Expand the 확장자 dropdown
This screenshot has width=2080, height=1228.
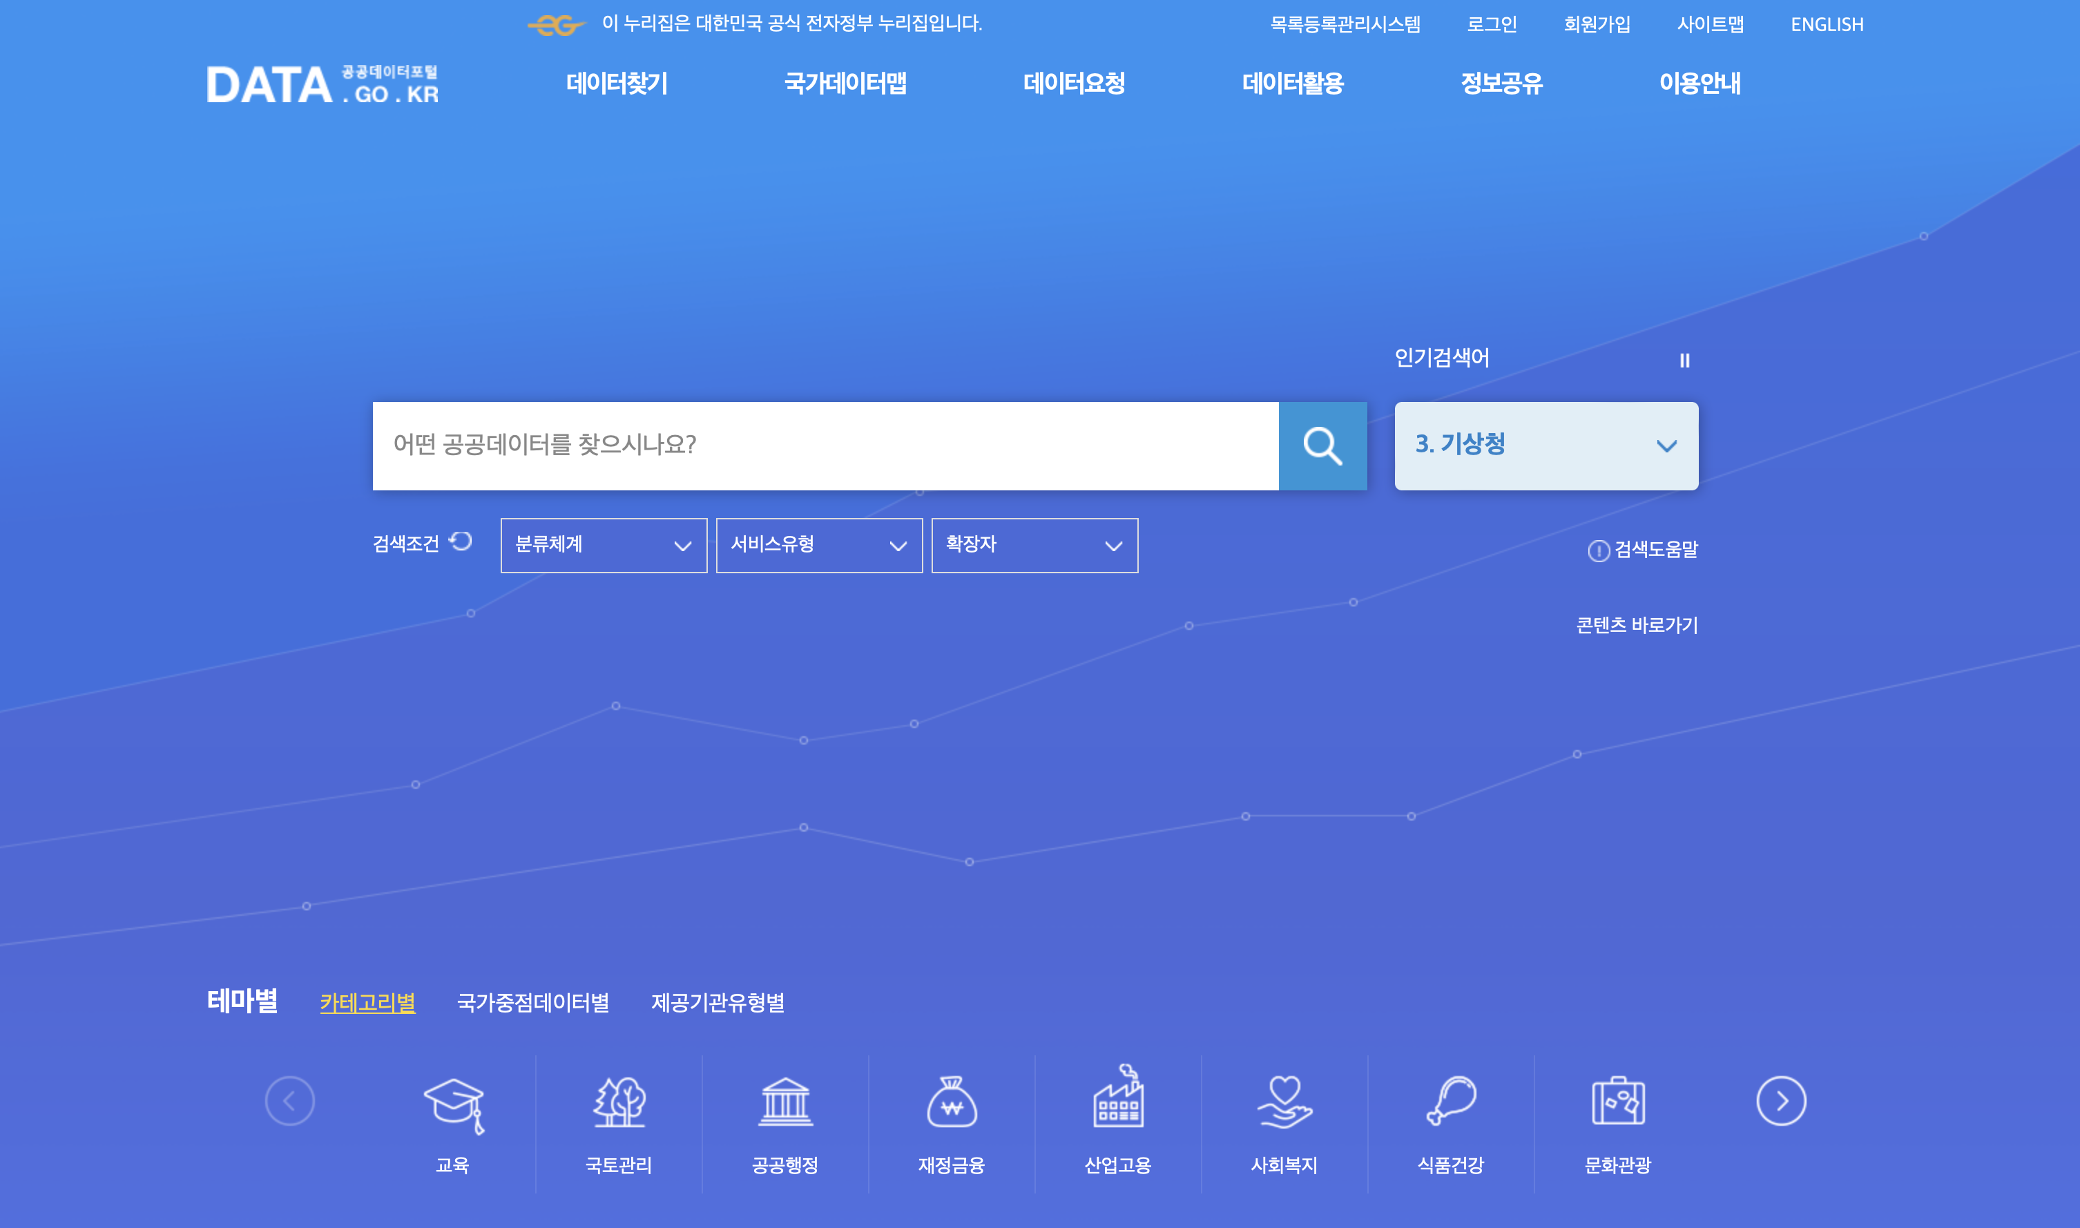pos(1035,546)
